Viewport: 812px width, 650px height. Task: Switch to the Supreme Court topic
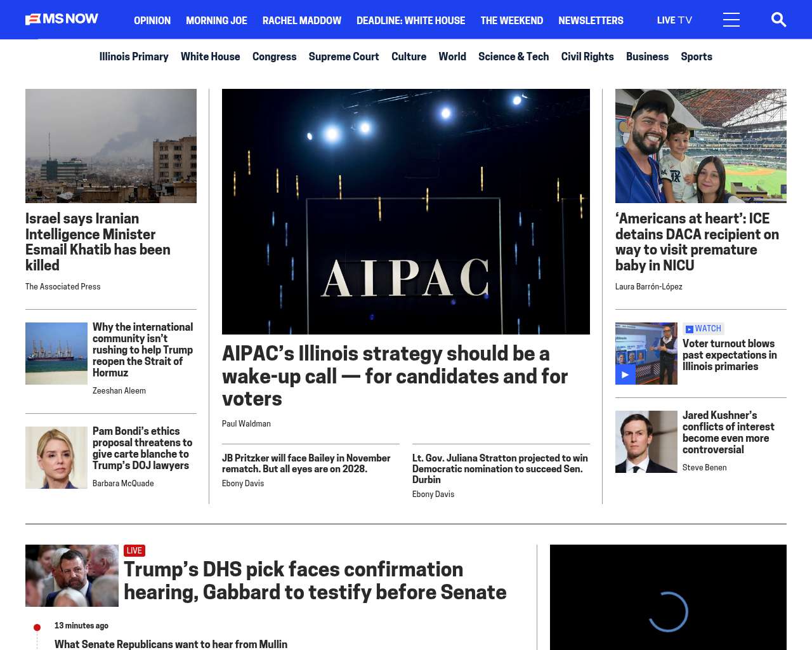pyautogui.click(x=343, y=56)
